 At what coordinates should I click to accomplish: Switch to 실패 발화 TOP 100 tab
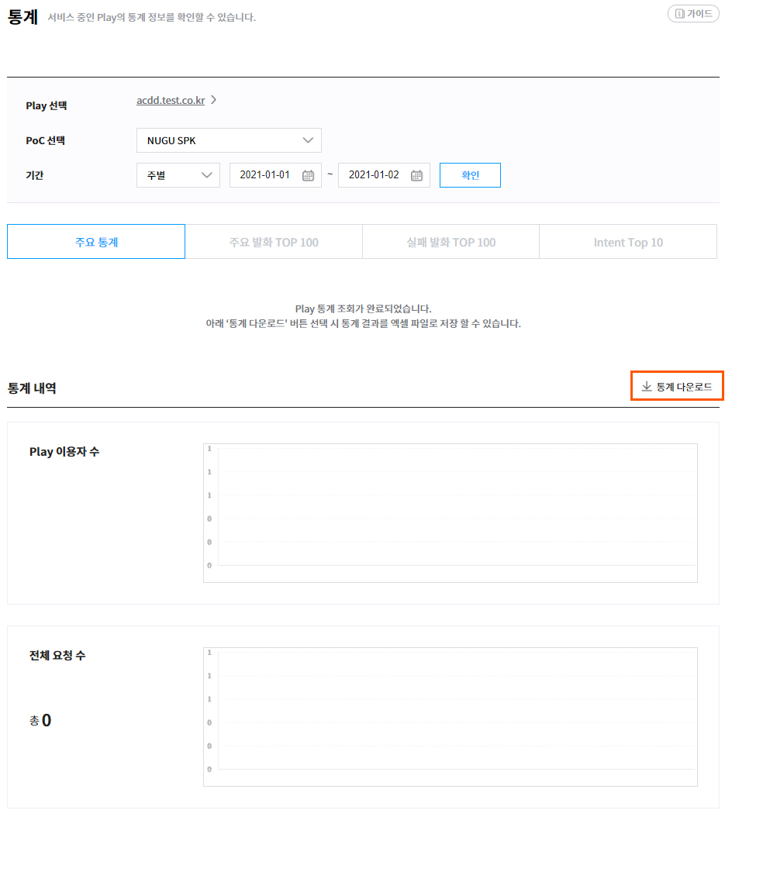tap(451, 242)
